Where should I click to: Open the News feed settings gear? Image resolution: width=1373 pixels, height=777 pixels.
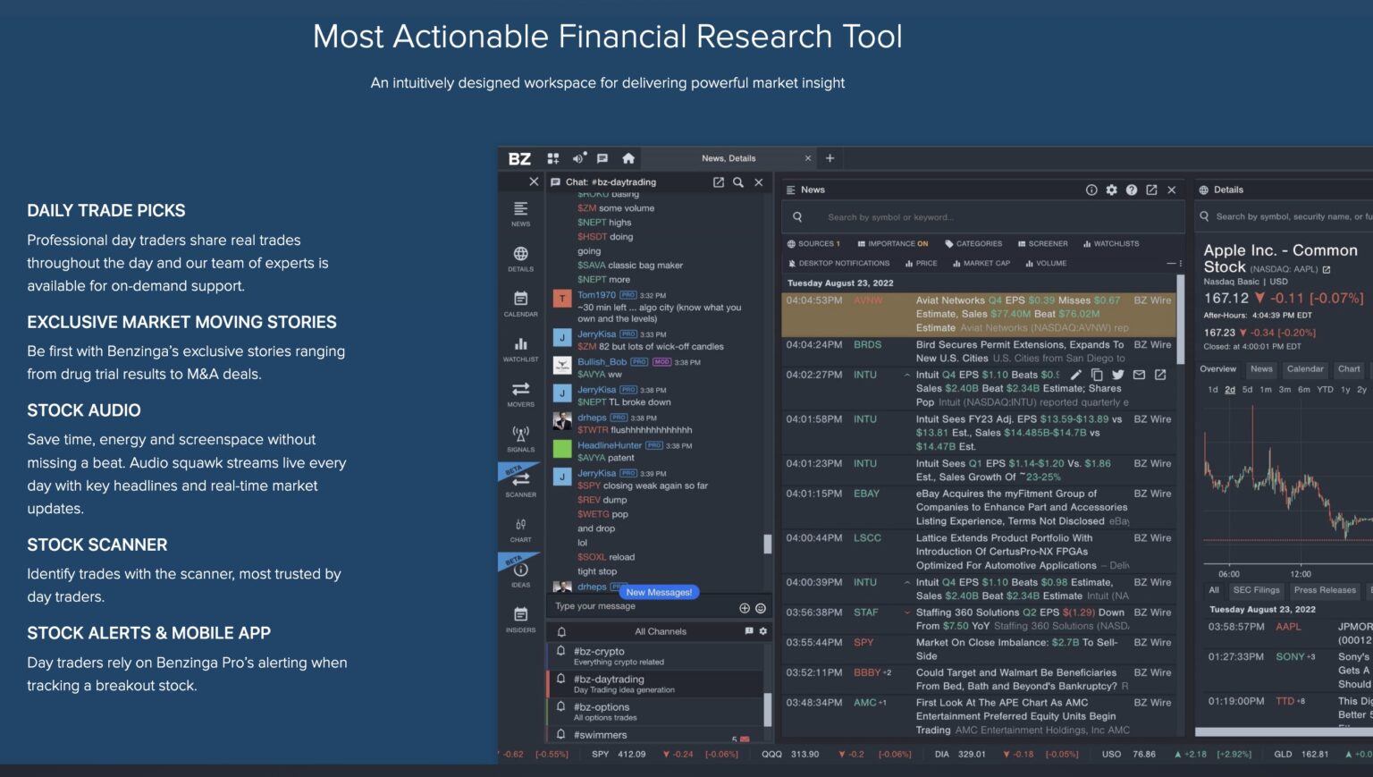[x=1111, y=190]
